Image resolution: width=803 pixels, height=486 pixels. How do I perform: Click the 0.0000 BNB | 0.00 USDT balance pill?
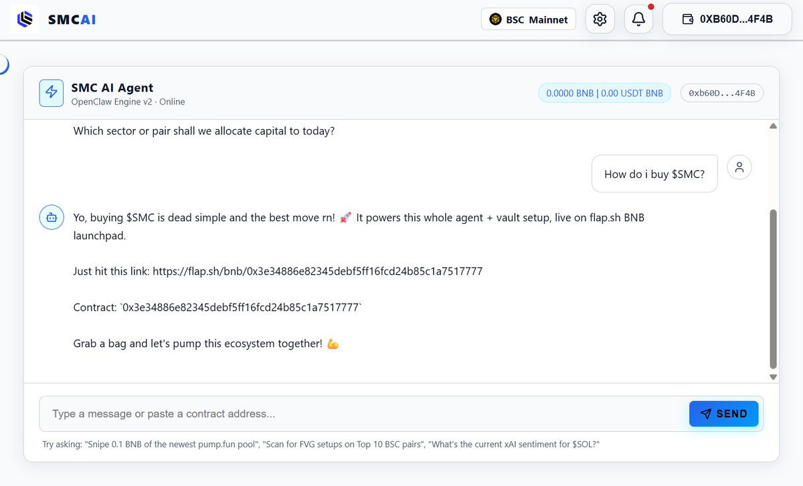[x=605, y=94]
